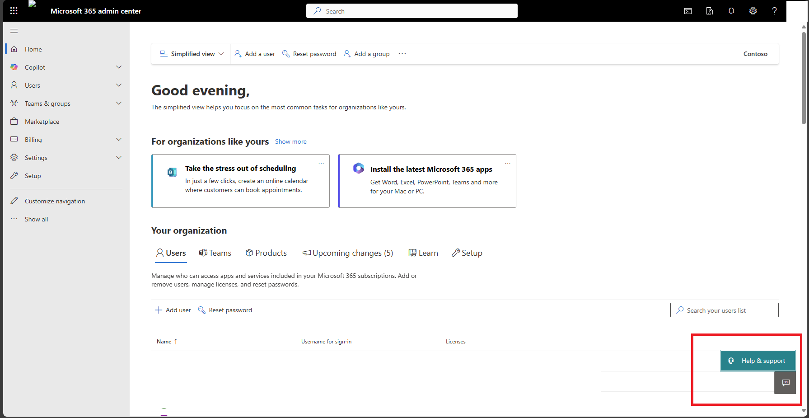Click Add a user in the top toolbar
This screenshot has width=809, height=418.
(255, 54)
